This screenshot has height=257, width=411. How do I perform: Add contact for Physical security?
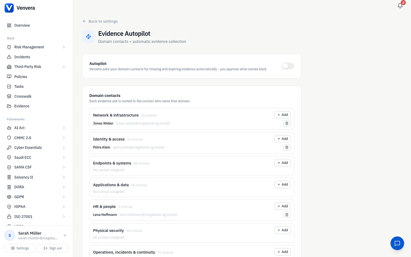click(x=282, y=230)
